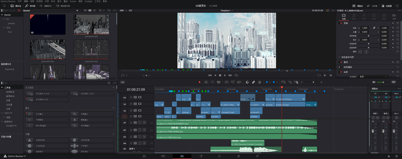Open the Fusion menu
Screen dimensions: 402x159
point(73,1)
